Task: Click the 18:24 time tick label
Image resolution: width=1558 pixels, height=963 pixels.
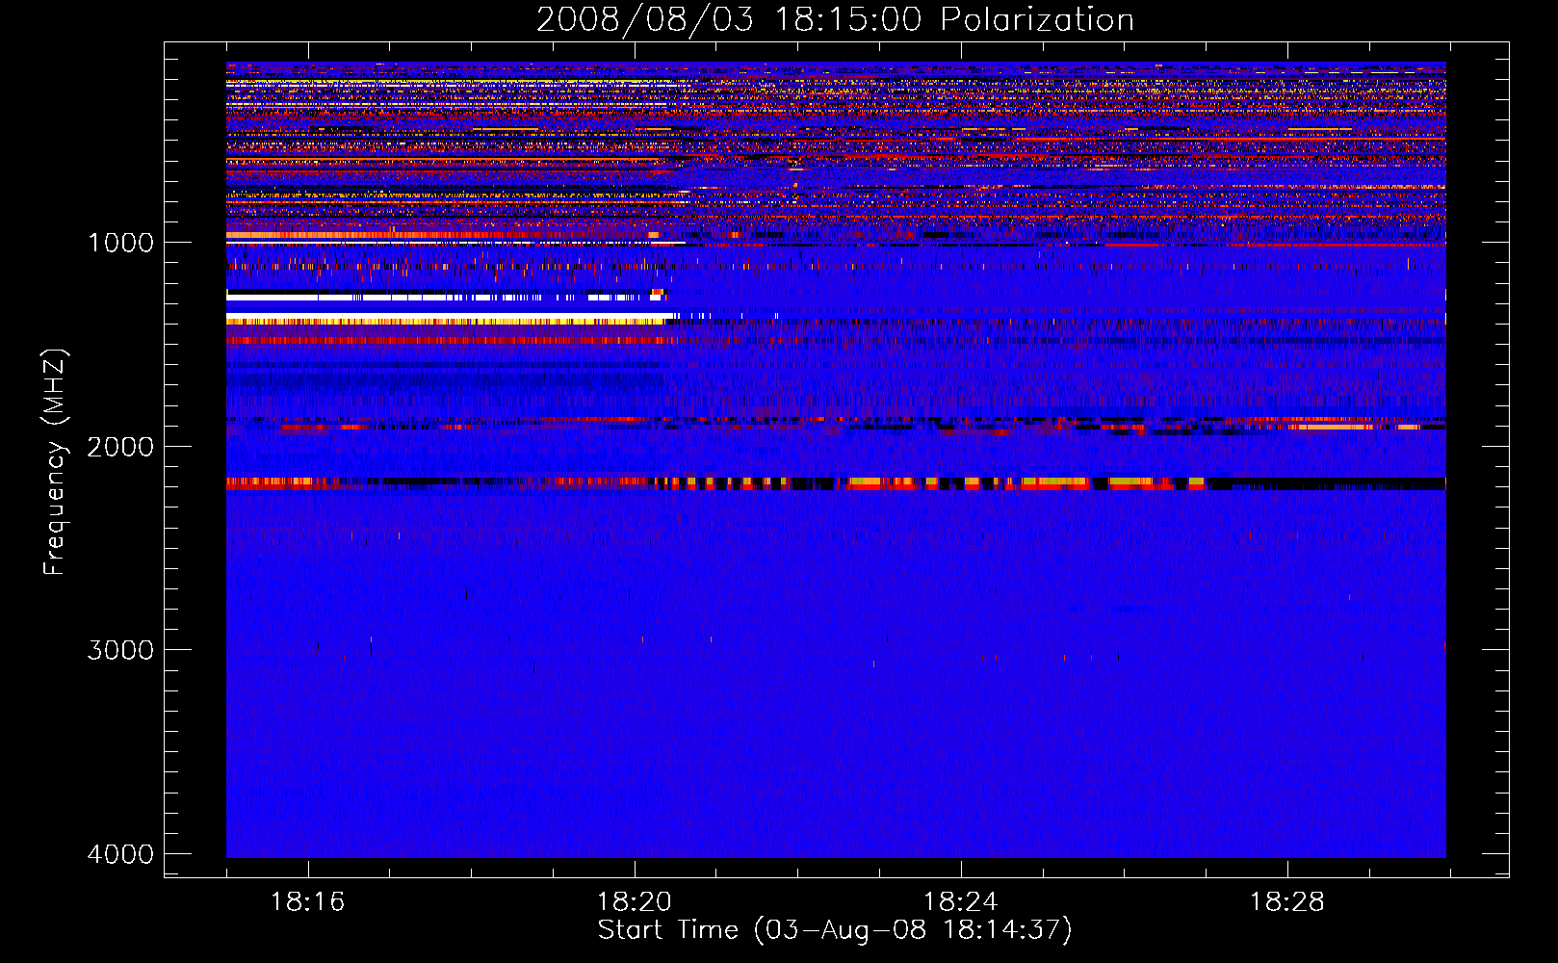Action: click(x=960, y=902)
